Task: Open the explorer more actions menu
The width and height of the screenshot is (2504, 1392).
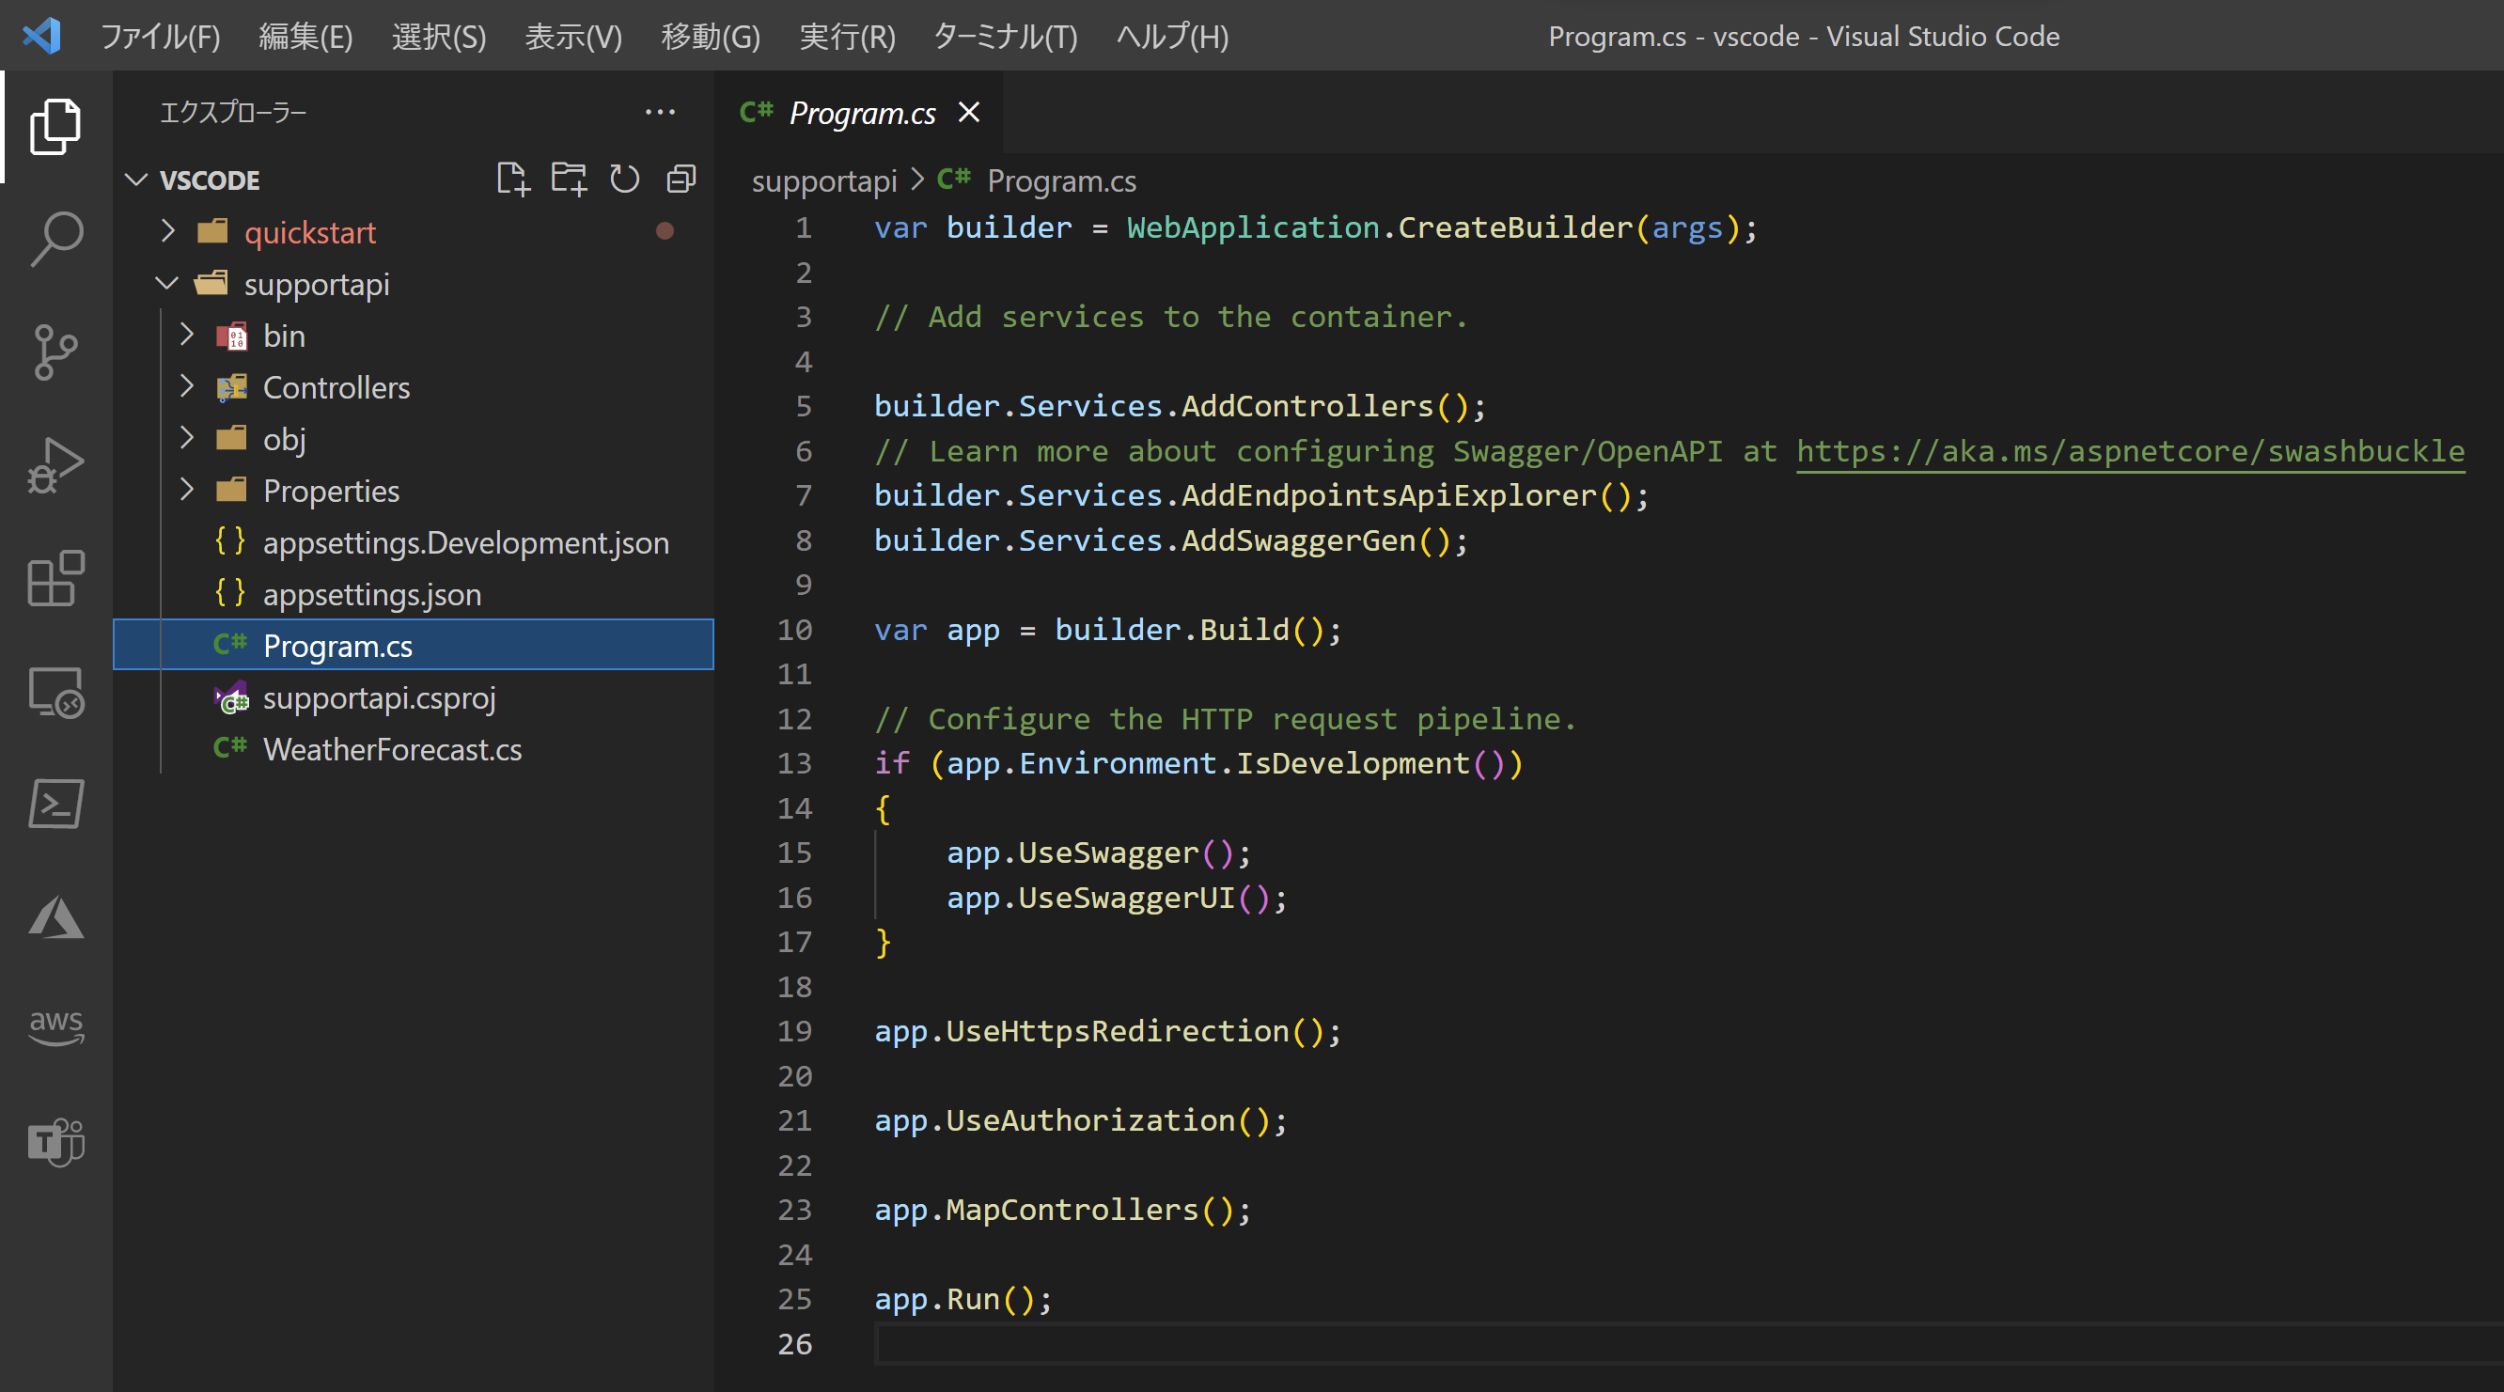Action: coord(660,113)
